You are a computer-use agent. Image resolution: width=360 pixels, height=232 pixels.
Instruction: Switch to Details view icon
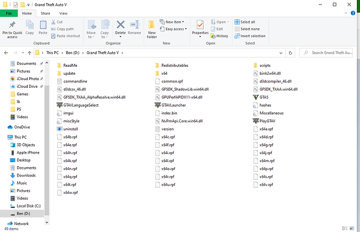pos(345,228)
